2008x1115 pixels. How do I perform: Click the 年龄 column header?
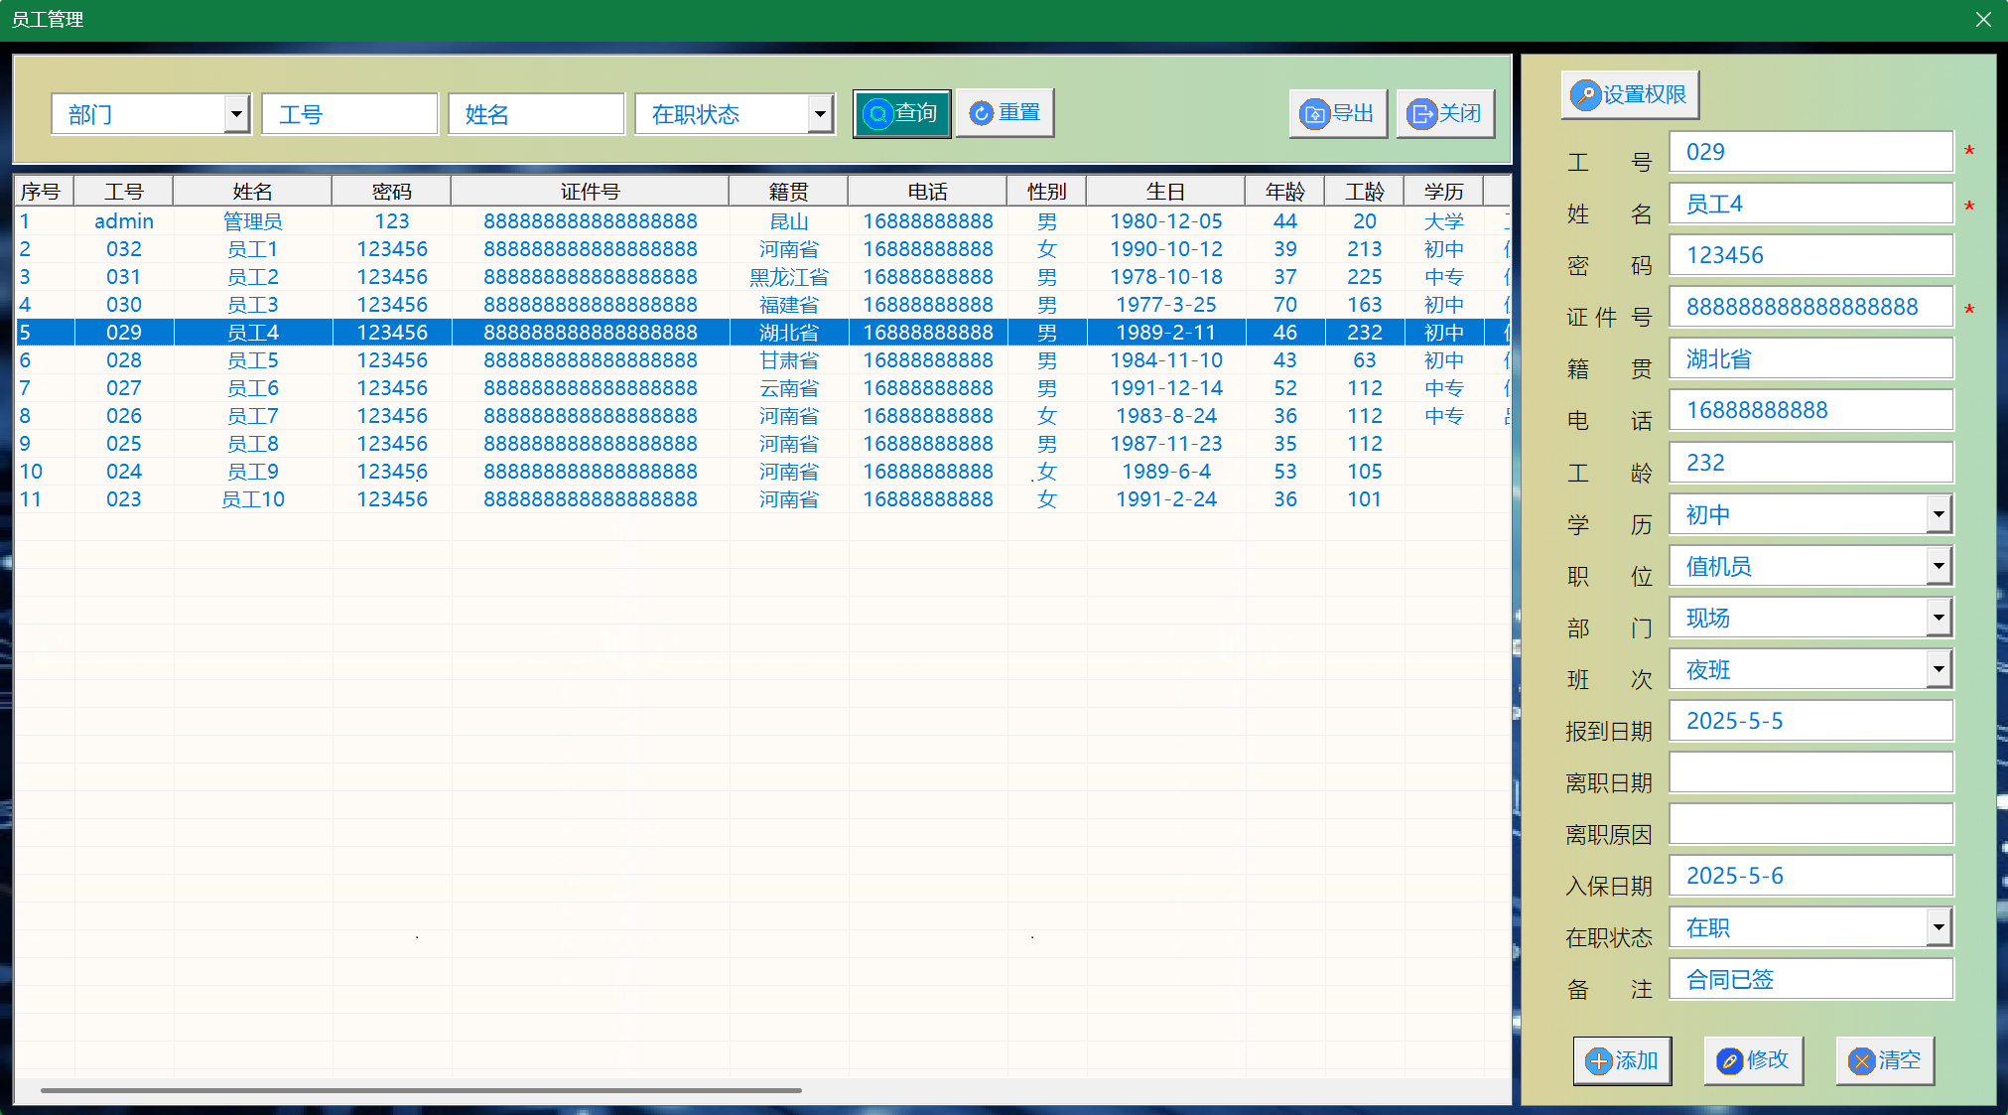point(1285,191)
